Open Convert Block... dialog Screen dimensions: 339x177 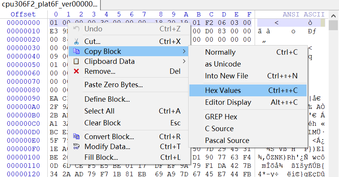(x=129, y=136)
